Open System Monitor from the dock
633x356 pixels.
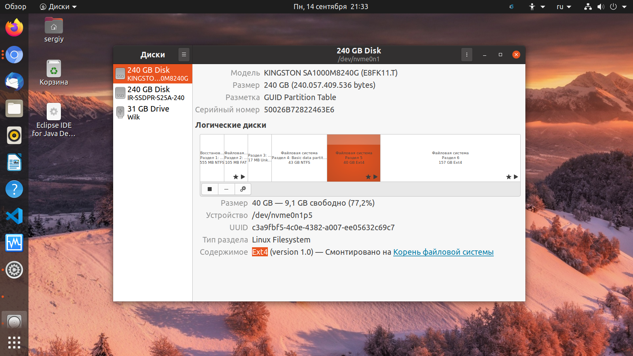[x=14, y=243]
